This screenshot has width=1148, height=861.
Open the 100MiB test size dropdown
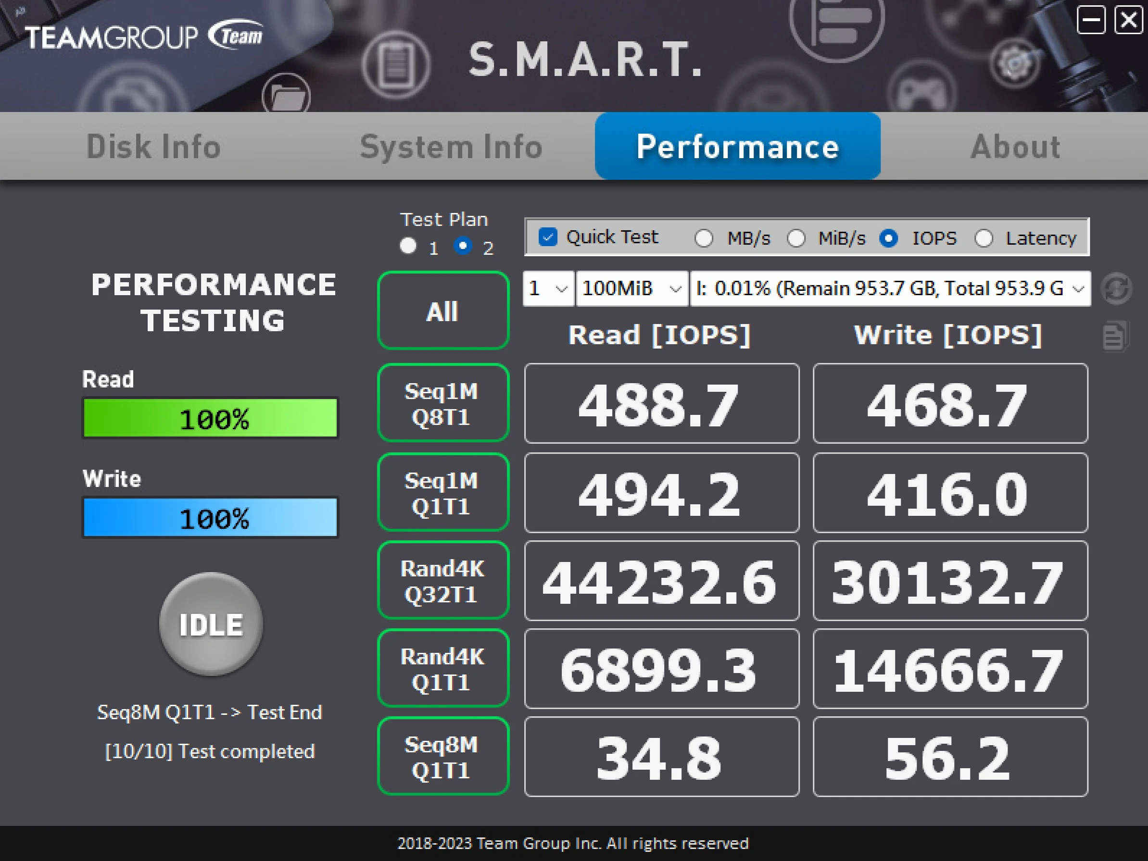631,289
